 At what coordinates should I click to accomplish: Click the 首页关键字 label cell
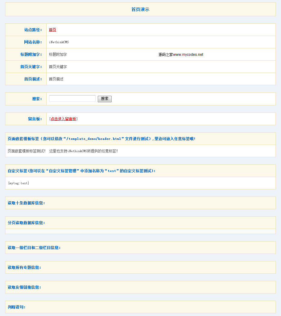tap(26, 67)
